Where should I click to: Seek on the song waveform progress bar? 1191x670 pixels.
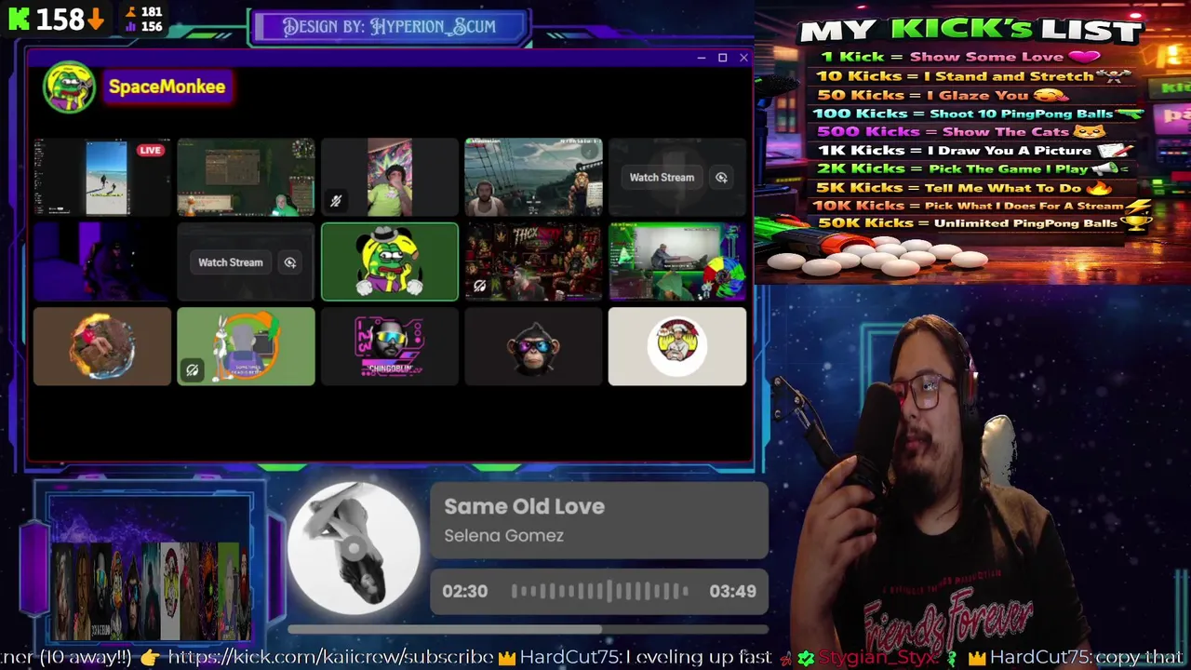click(x=599, y=591)
